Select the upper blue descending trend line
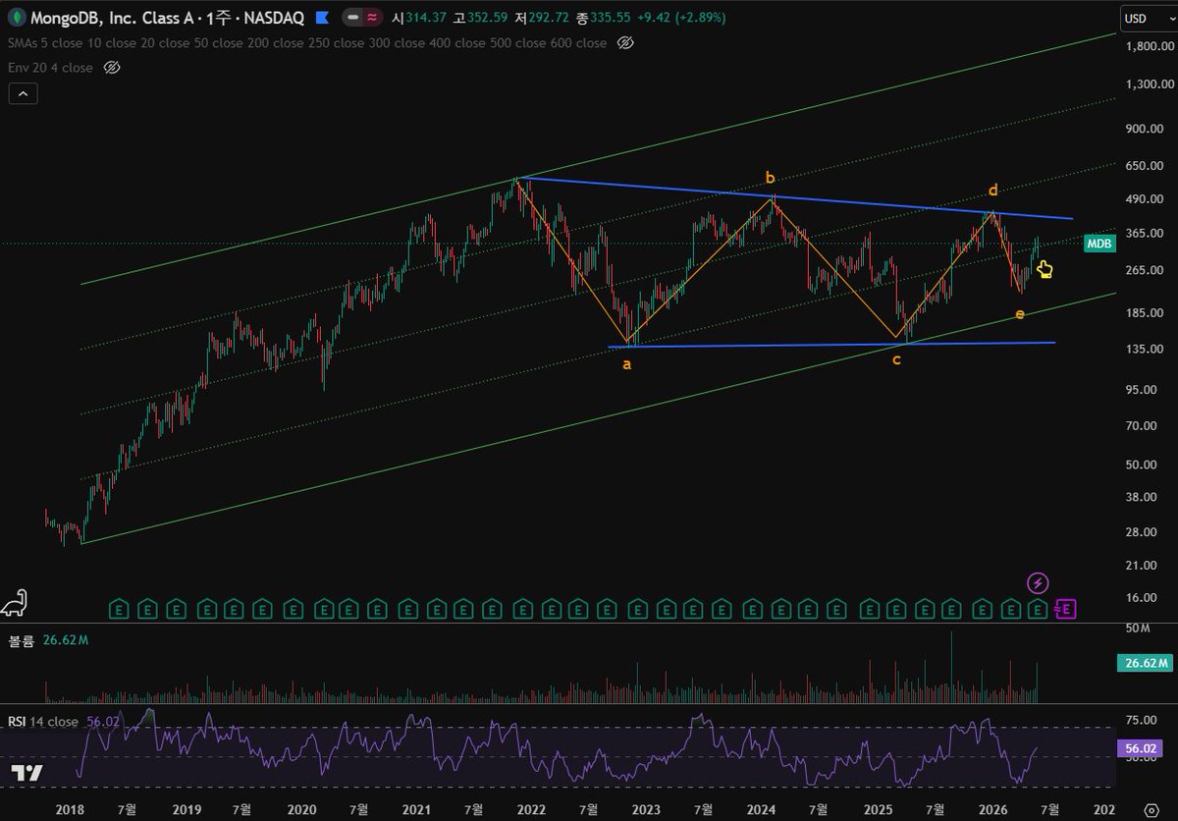The width and height of the screenshot is (1178, 821). coord(795,197)
